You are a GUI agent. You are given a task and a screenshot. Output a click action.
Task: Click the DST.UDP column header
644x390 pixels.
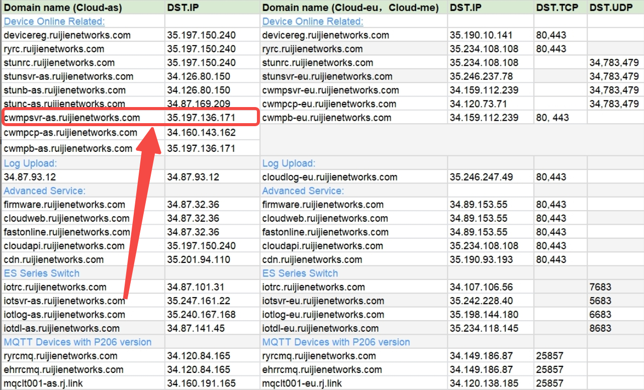click(615, 8)
